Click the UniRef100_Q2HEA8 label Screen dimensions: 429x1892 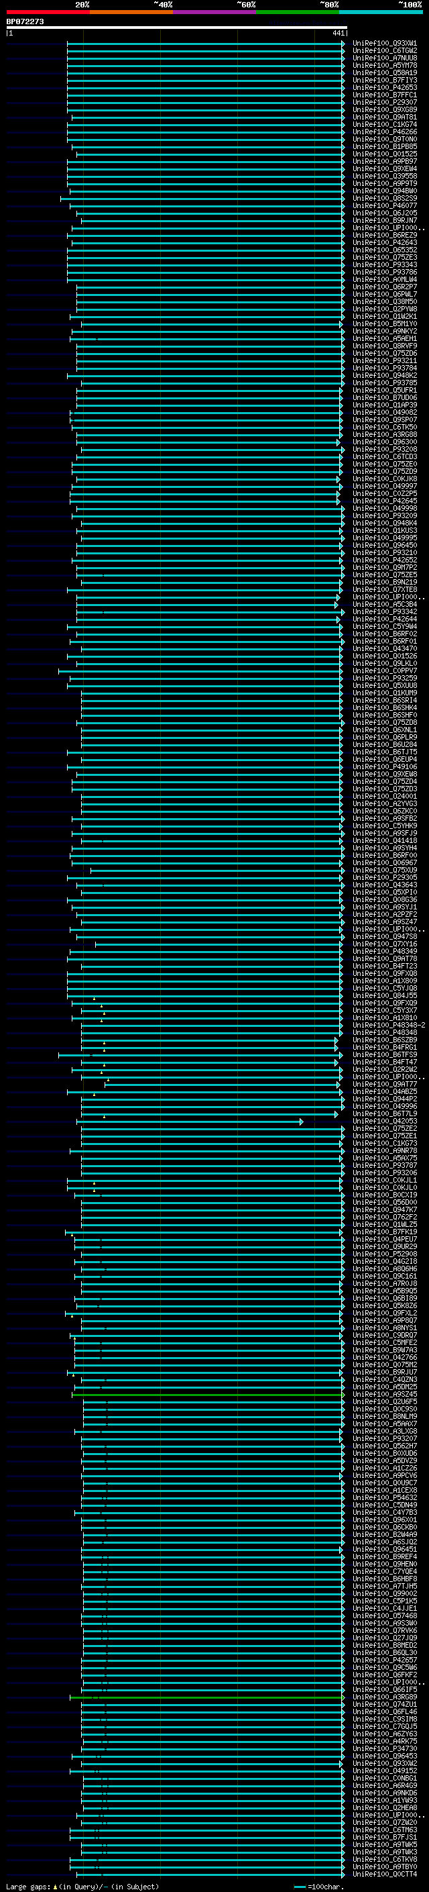click(385, 1808)
